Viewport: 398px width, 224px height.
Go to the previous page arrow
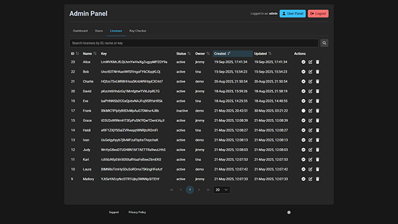[181, 190]
